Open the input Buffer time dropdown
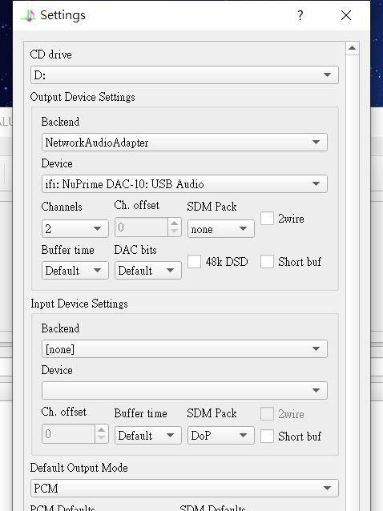 (148, 435)
